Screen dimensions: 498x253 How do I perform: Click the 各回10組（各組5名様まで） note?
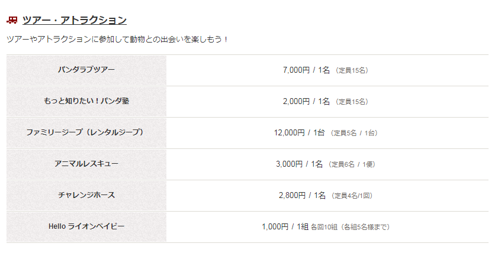pyautogui.click(x=350, y=227)
